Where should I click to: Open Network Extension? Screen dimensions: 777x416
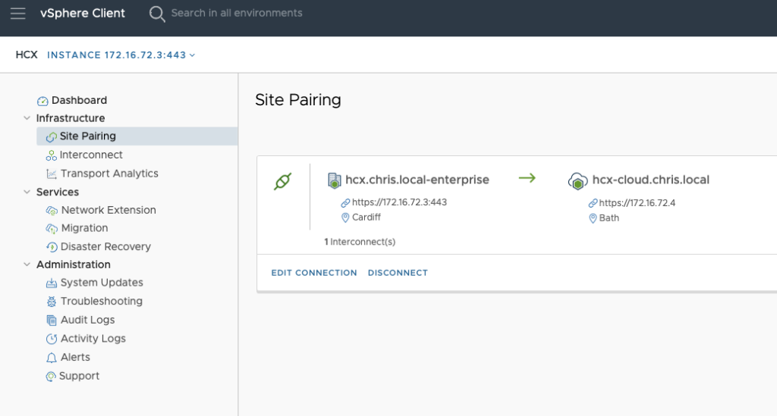(x=109, y=210)
